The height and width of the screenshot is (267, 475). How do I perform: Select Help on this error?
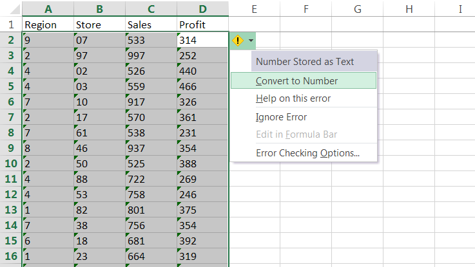coord(293,98)
